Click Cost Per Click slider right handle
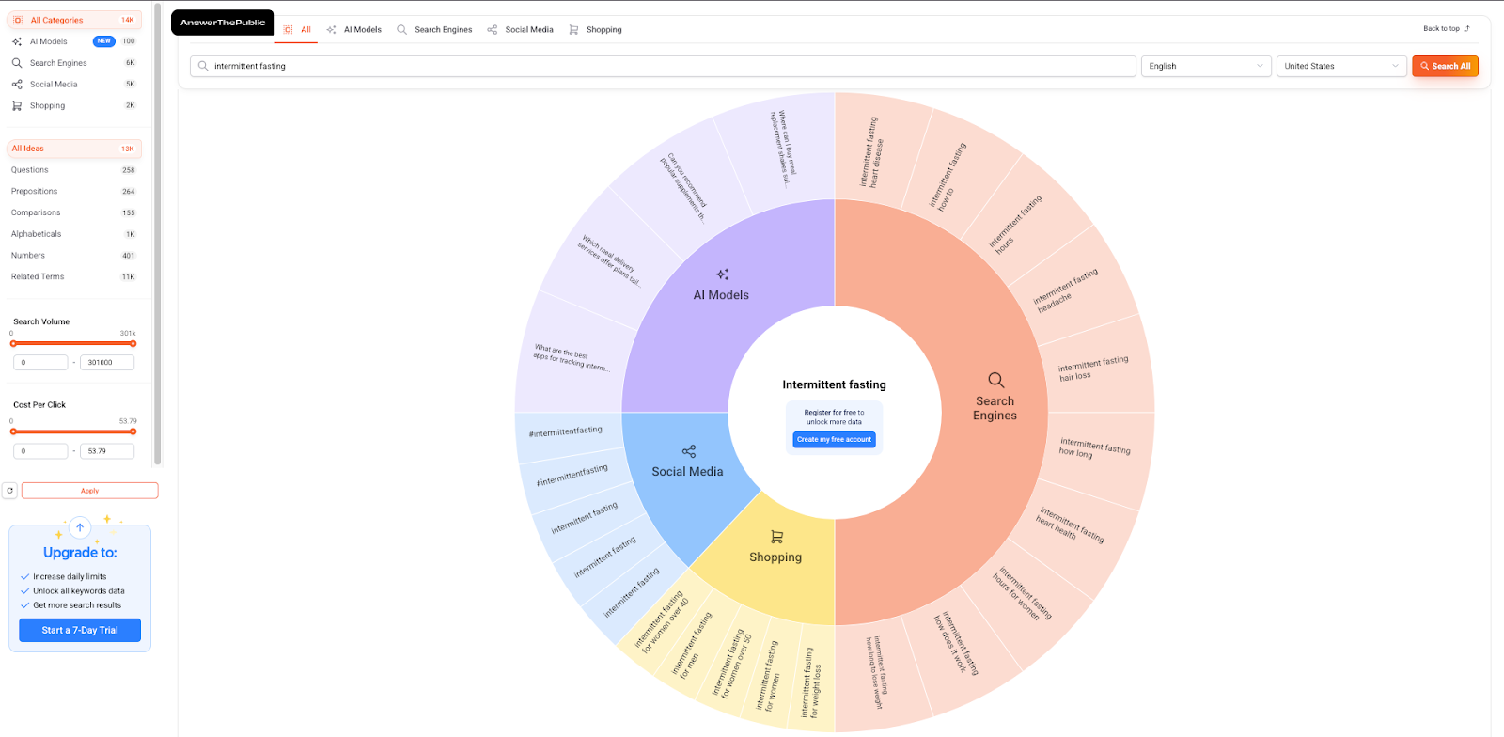The width and height of the screenshot is (1504, 737). [133, 431]
